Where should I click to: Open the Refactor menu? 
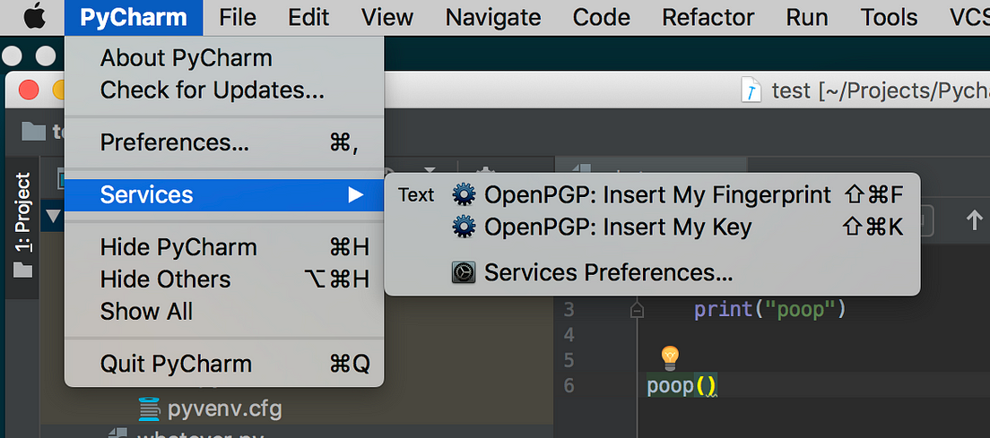(708, 18)
